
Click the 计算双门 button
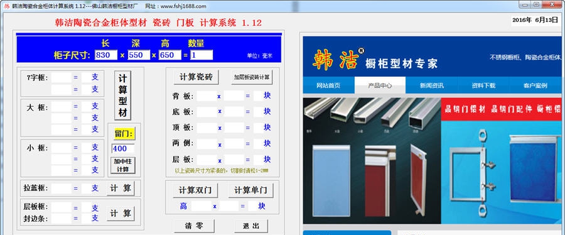pyautogui.click(x=195, y=190)
